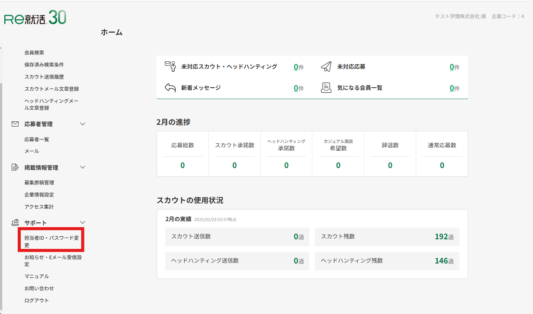Click the scout mail-person icon for 未対応スカウト

coord(170,67)
